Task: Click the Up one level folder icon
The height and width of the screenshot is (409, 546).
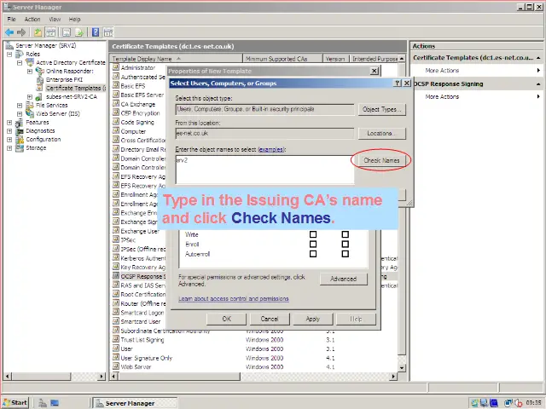Action: (x=38, y=32)
